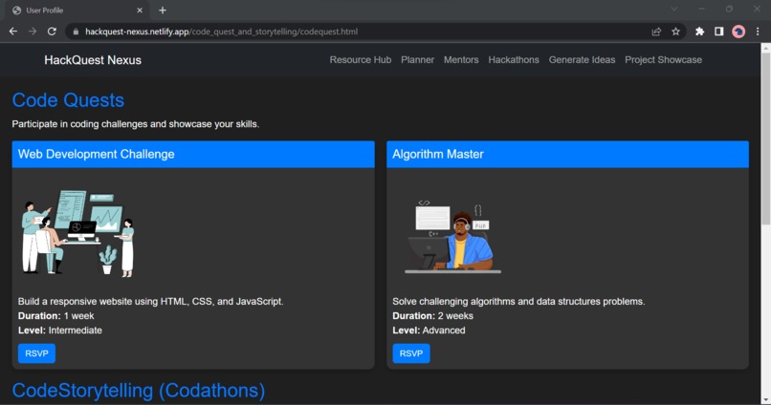Screen dimensions: 771x405
Task: Select the User Profile browser tab
Action: click(77, 11)
